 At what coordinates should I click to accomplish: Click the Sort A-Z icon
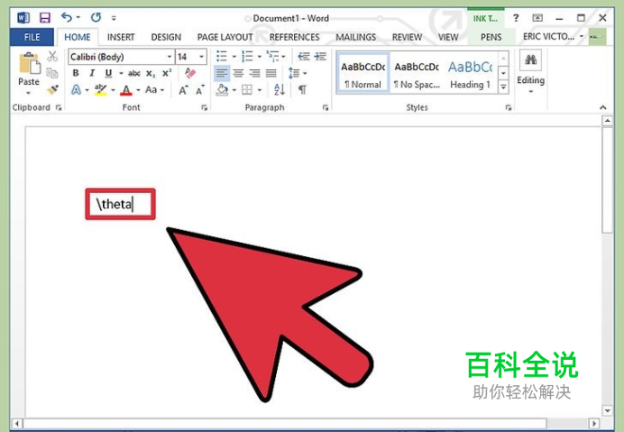(x=280, y=89)
